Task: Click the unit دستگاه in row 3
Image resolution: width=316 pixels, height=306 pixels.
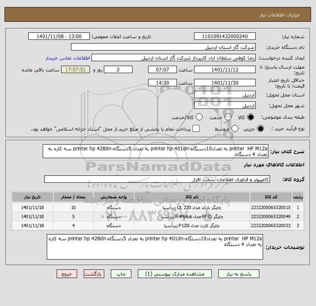Action: [114, 226]
